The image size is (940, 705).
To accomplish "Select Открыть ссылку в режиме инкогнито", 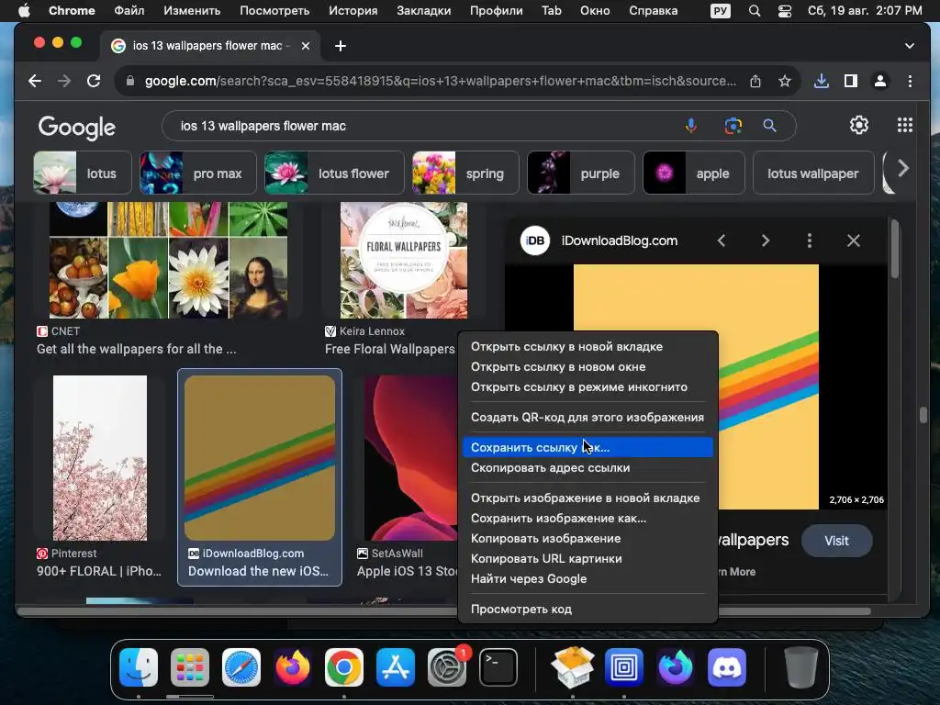I will tap(587, 387).
